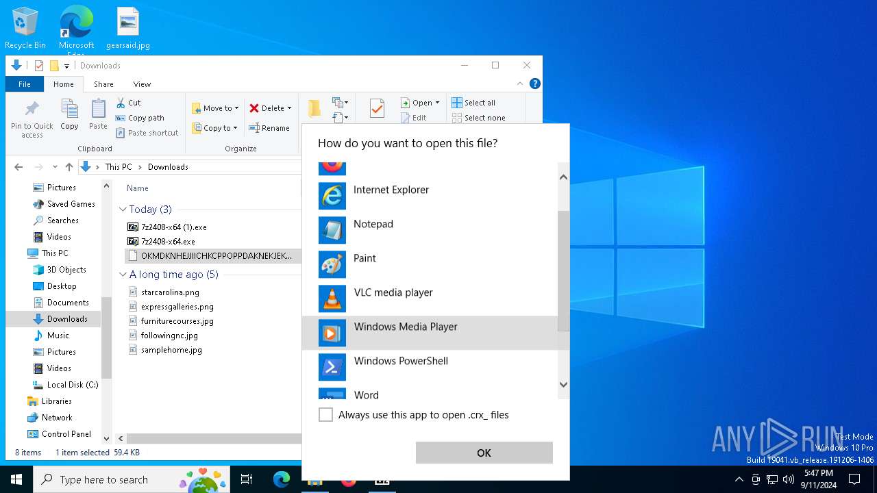The width and height of the screenshot is (877, 493).
Task: Select file furniturecourses.jpg
Action: pyautogui.click(x=177, y=321)
